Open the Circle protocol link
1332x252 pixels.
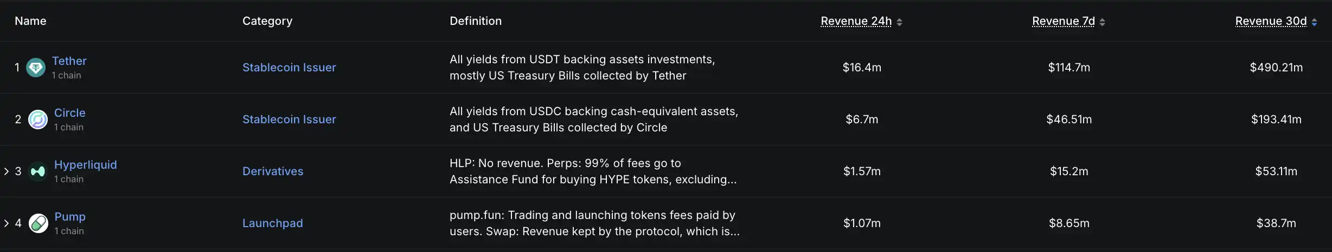pos(70,113)
